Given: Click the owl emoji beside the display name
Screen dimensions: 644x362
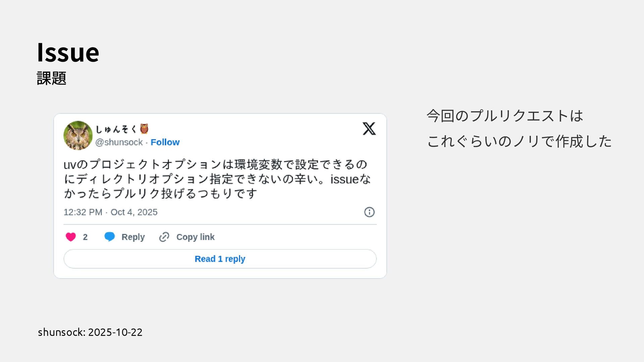Looking at the screenshot, I should tap(144, 129).
